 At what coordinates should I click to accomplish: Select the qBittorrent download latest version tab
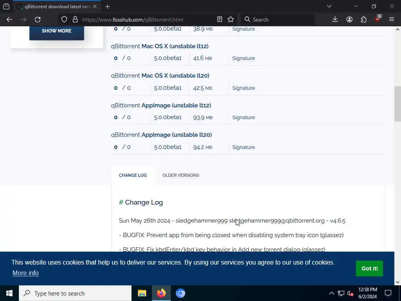[57, 7]
